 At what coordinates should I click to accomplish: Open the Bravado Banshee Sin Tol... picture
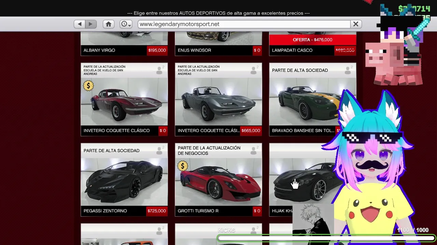307,101
